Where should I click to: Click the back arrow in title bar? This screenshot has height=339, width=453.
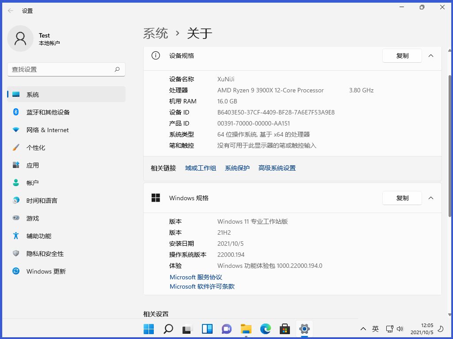tap(11, 11)
